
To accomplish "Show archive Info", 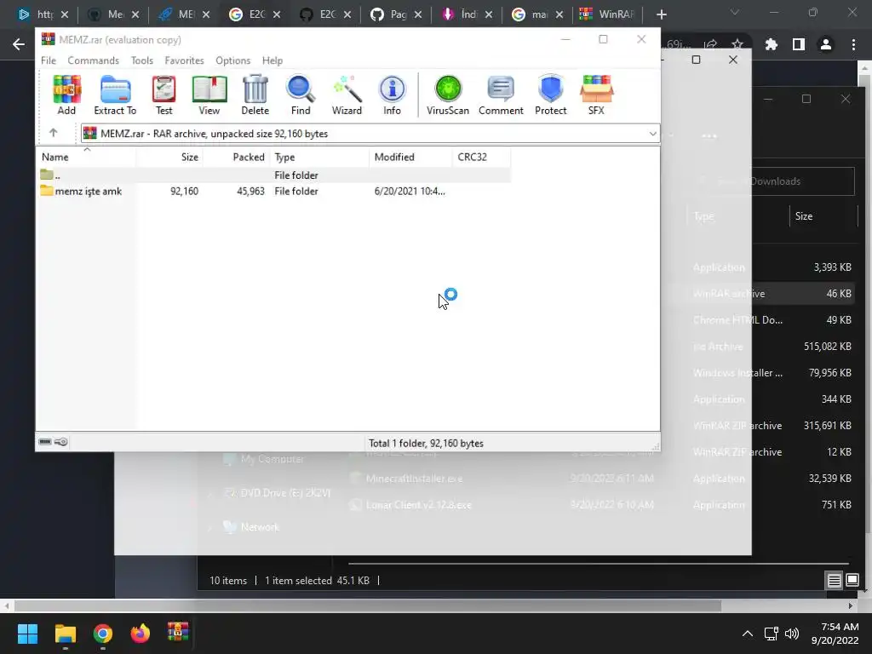I will (x=392, y=95).
